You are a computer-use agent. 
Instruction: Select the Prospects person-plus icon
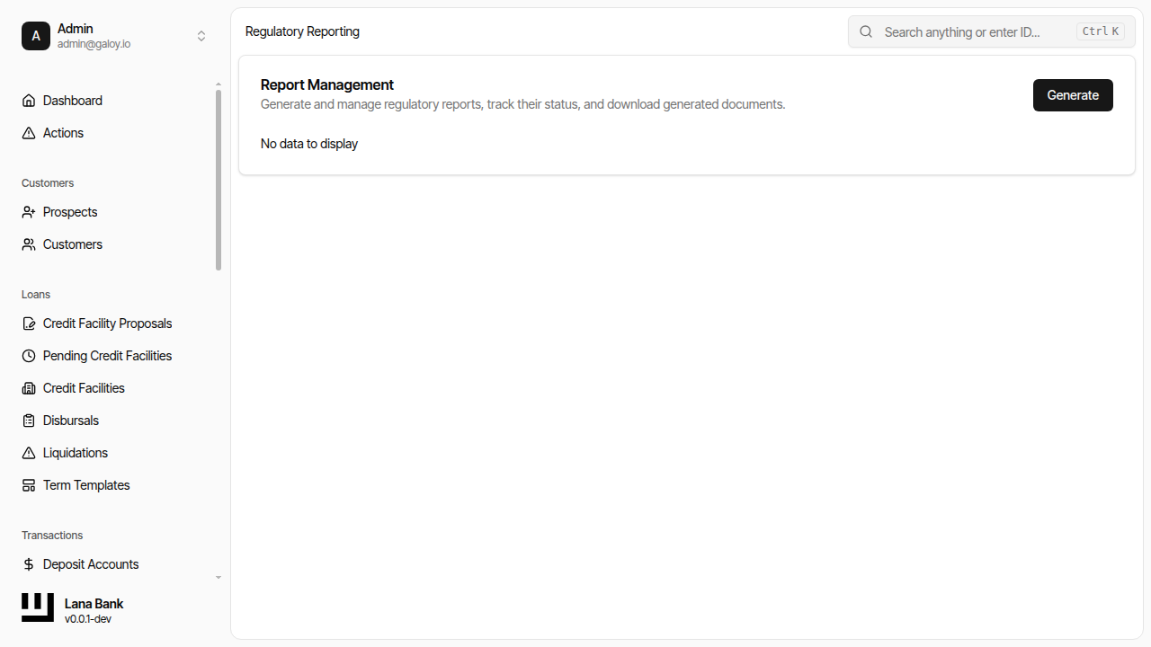(28, 211)
